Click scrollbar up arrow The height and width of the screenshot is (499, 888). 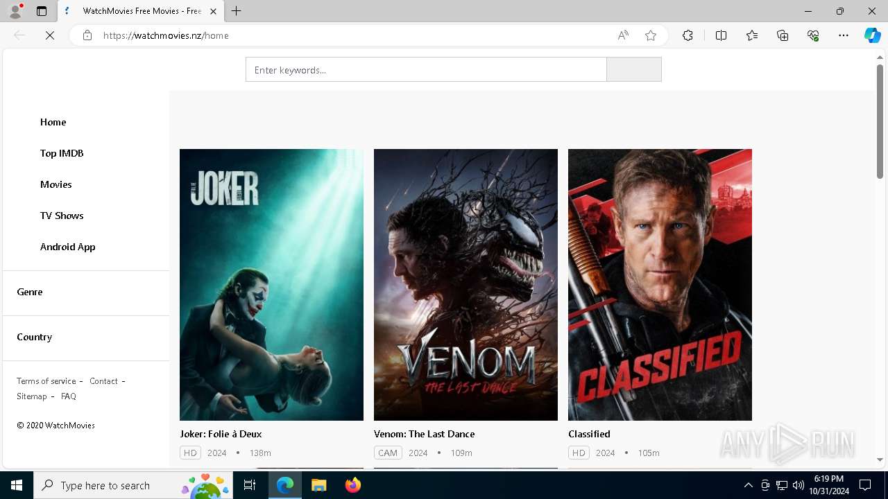(x=880, y=57)
